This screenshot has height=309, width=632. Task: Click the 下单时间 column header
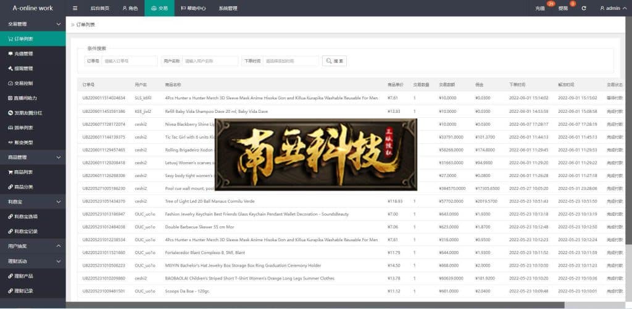(517, 85)
